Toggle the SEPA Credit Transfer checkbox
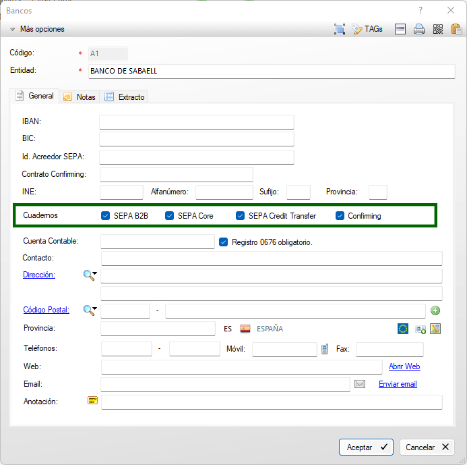Viewport: 467px width, 465px height. [240, 216]
